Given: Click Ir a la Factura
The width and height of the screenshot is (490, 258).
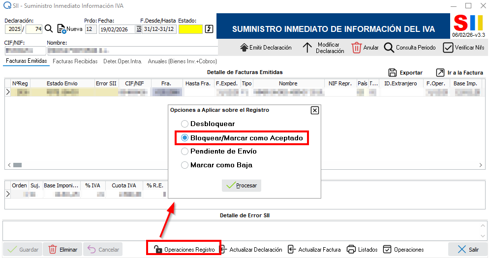Looking at the screenshot, I should [x=459, y=73].
